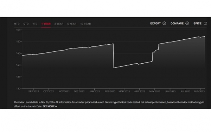Screen dimensions: 211x132
Task: Select the 1 YEAR tab
Action: coord(46,24)
